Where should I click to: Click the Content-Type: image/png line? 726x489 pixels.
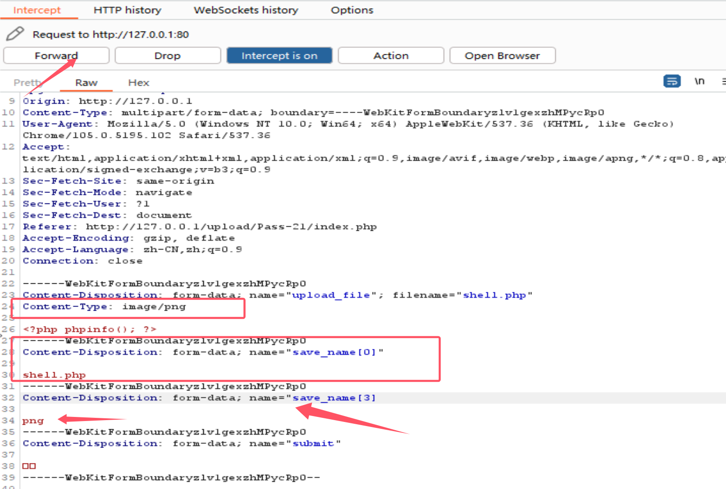point(104,307)
